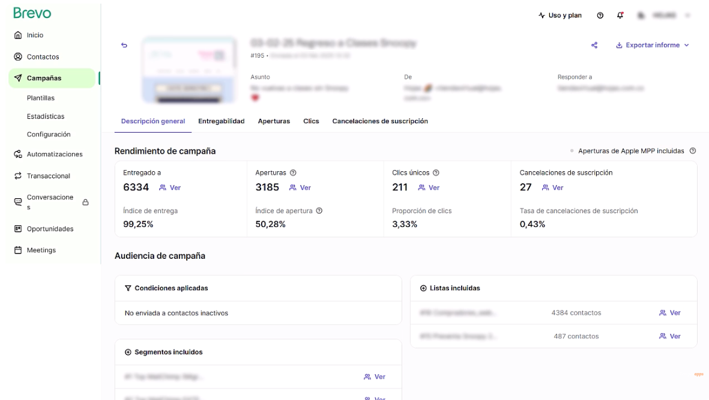This screenshot has height=400, width=709.
Task: Open Cancelaciones de suscripción tab
Action: [380, 121]
